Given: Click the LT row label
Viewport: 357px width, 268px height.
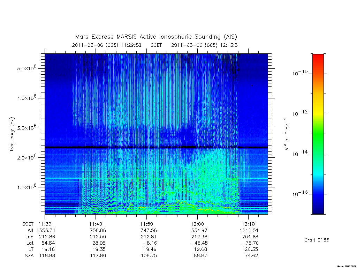Looking at the screenshot, I should (31, 249).
